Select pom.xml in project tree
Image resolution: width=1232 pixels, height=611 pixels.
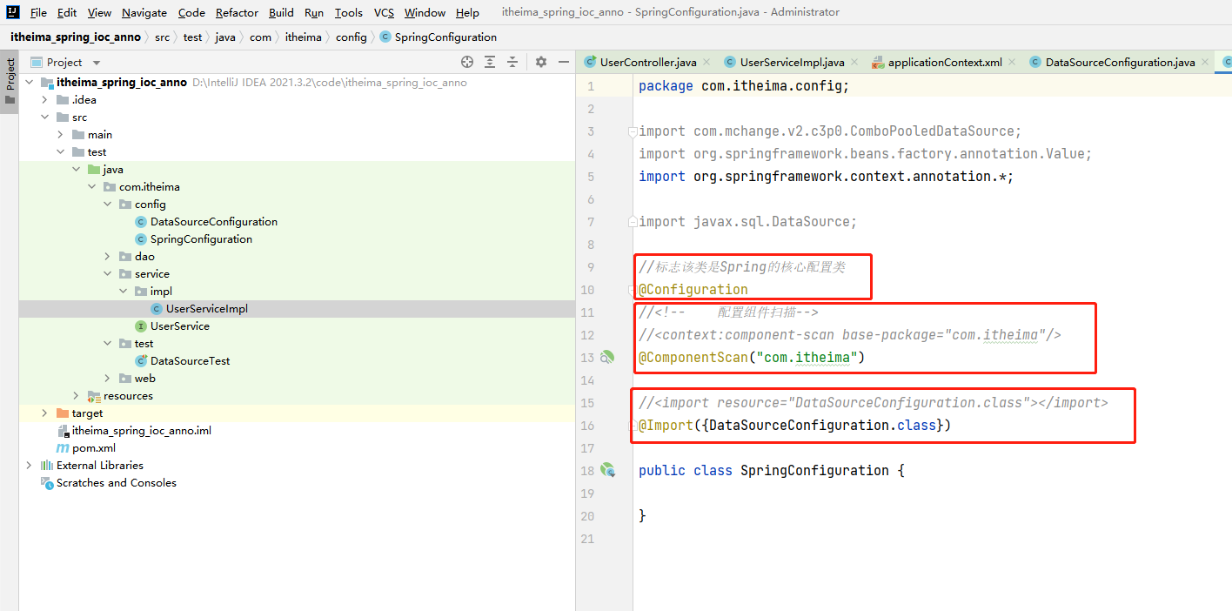[x=93, y=448]
